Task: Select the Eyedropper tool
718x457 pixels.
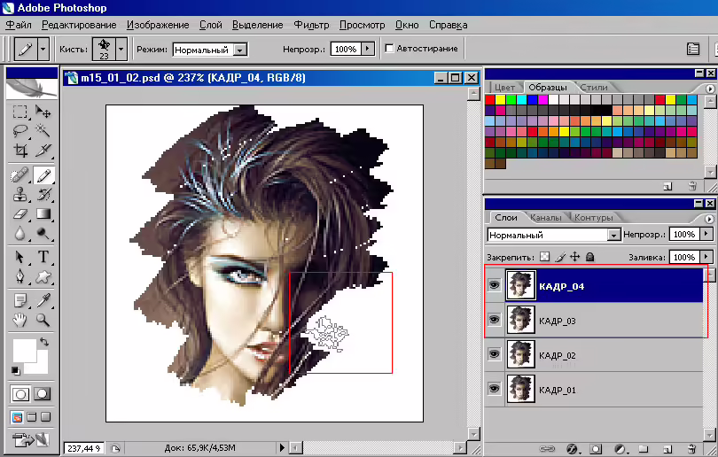Action: 43,300
